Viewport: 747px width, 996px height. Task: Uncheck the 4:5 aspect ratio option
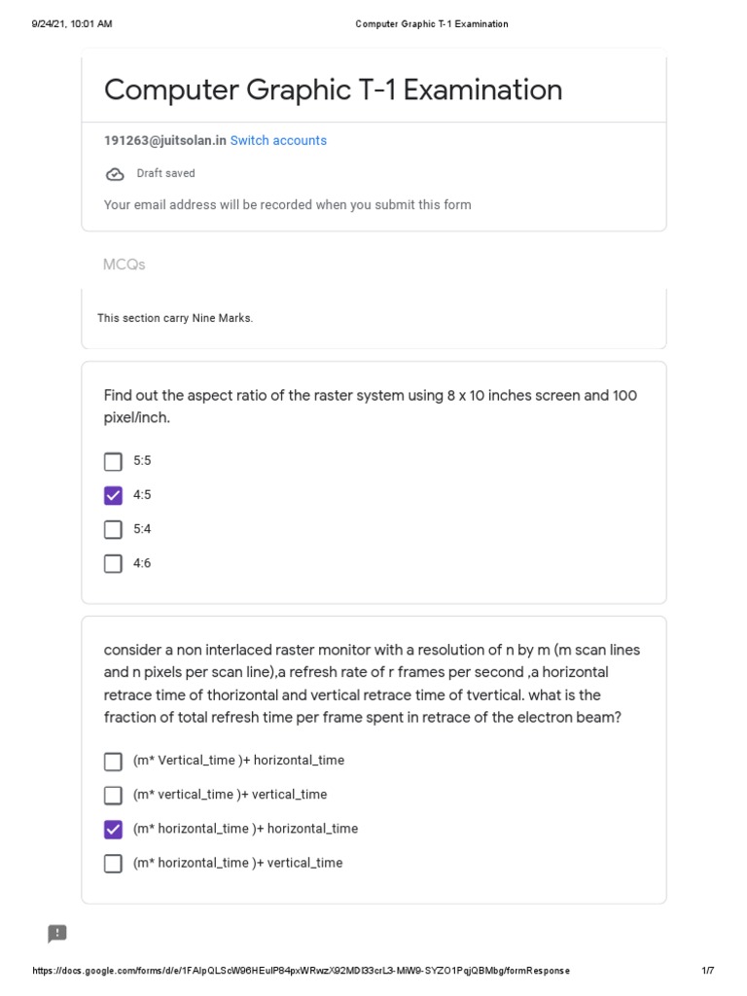click(x=113, y=495)
